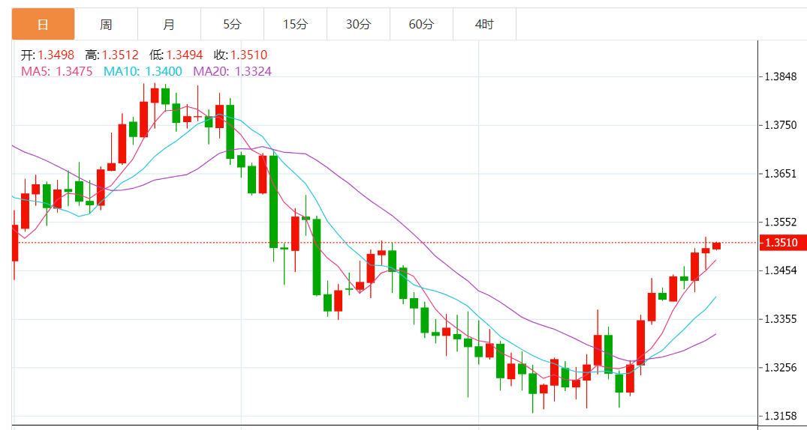Viewport: 807px width, 430px height.
Task: Show the 30分 interval chart
Action: click(x=358, y=25)
